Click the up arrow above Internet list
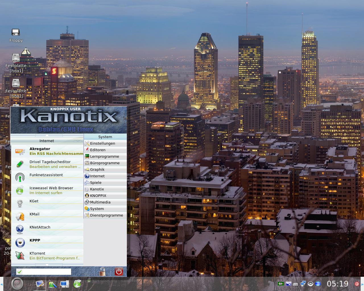364x291 pixels. [47, 136]
